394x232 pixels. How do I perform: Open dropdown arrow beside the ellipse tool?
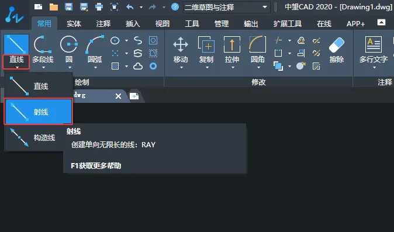pyautogui.click(x=126, y=40)
